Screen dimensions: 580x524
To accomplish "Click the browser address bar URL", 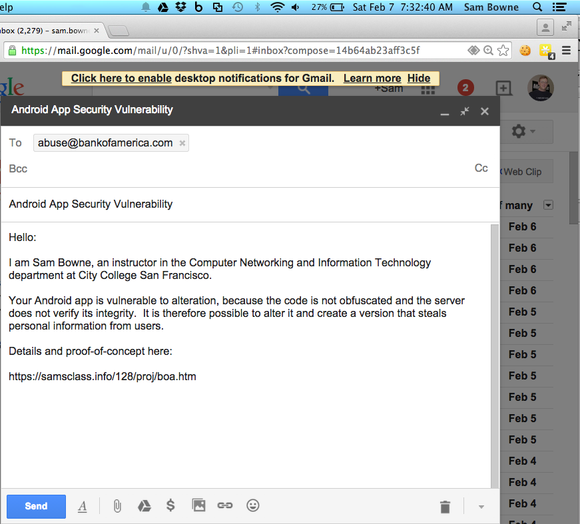I will tap(220, 51).
